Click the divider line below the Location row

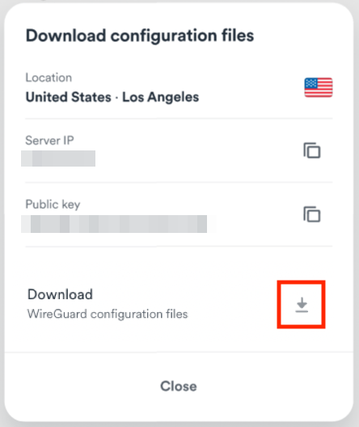point(179,118)
